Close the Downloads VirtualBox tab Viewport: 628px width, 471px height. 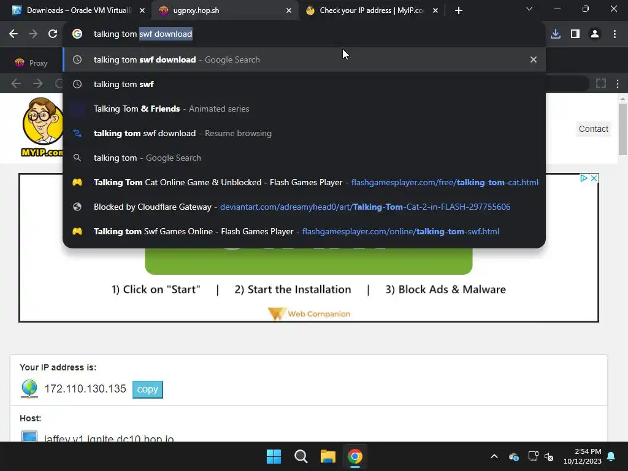coord(142,10)
